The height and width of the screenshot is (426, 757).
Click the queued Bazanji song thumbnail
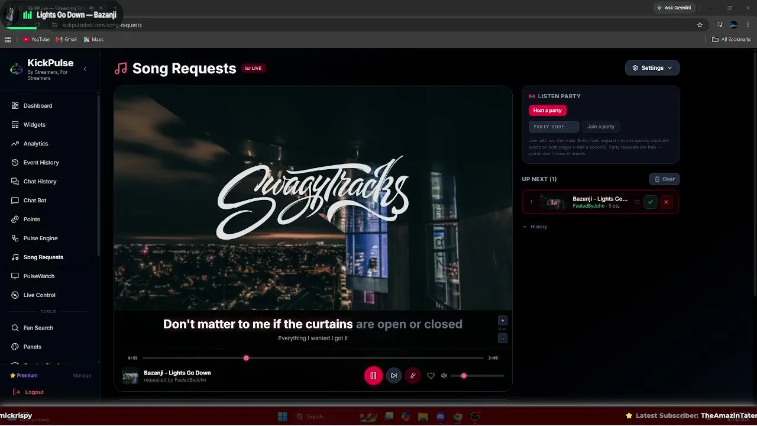(x=554, y=202)
